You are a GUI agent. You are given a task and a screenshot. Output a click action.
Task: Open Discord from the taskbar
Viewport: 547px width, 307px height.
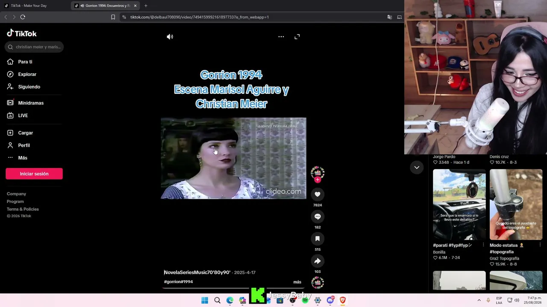(330, 301)
